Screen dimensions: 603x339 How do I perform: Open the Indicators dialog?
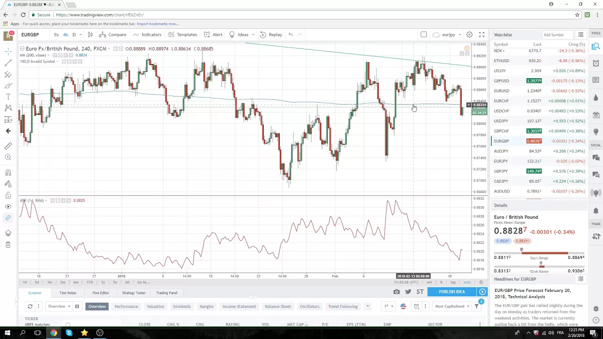[147, 34]
